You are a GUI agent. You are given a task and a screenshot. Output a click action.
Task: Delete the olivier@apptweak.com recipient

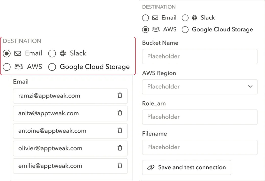pyautogui.click(x=120, y=148)
